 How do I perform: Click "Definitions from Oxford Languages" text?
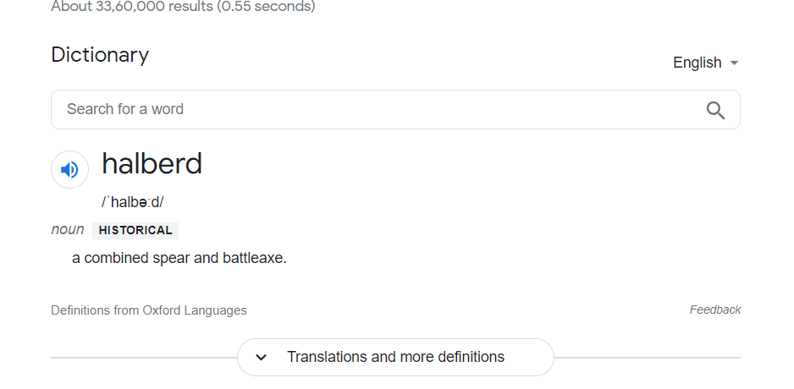click(149, 310)
